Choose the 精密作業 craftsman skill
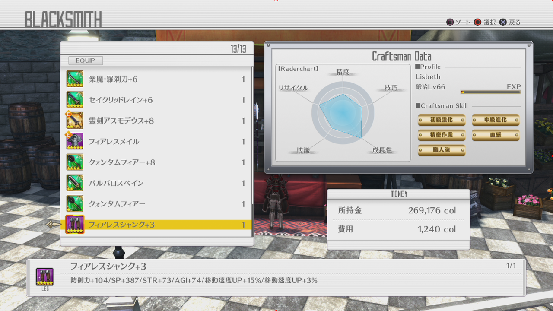This screenshot has height=311, width=553. pyautogui.click(x=442, y=135)
